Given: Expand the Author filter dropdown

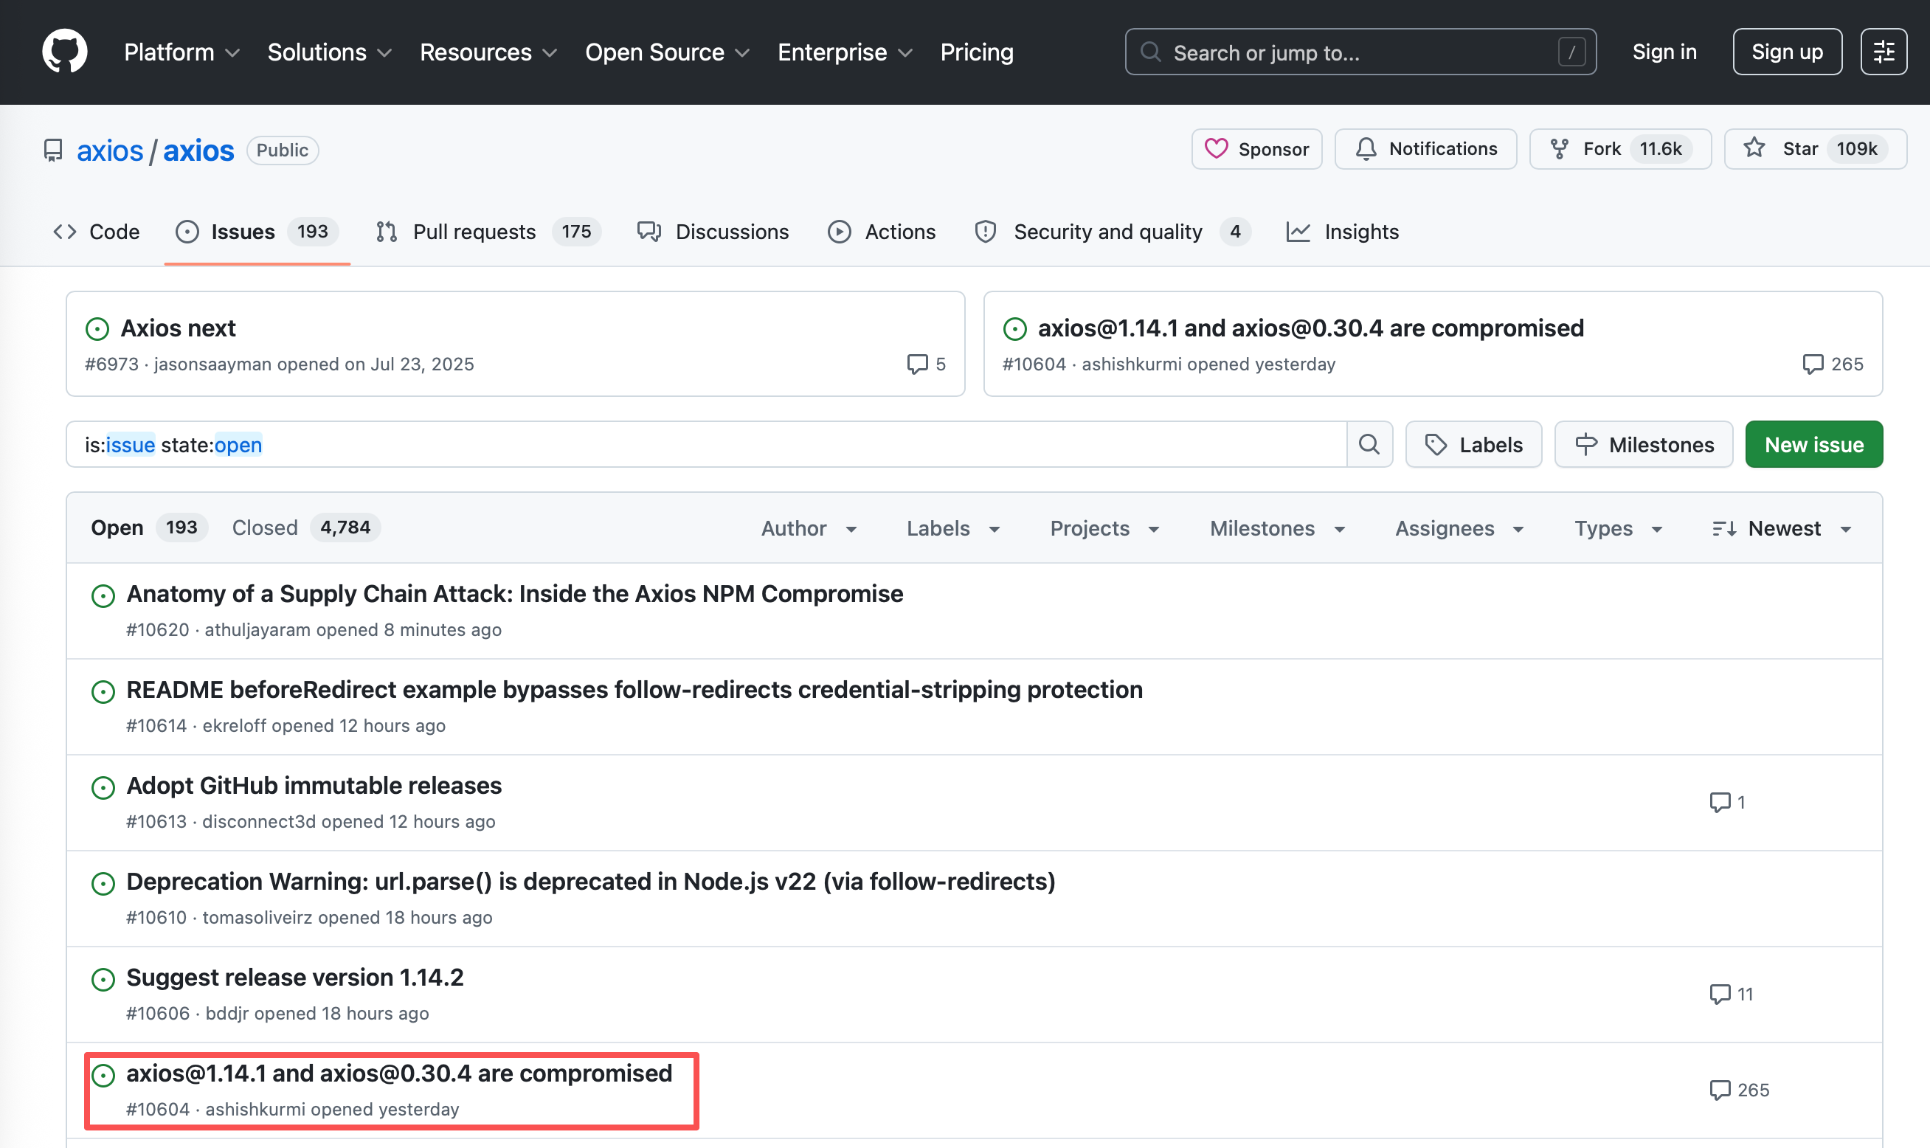Looking at the screenshot, I should [809, 528].
